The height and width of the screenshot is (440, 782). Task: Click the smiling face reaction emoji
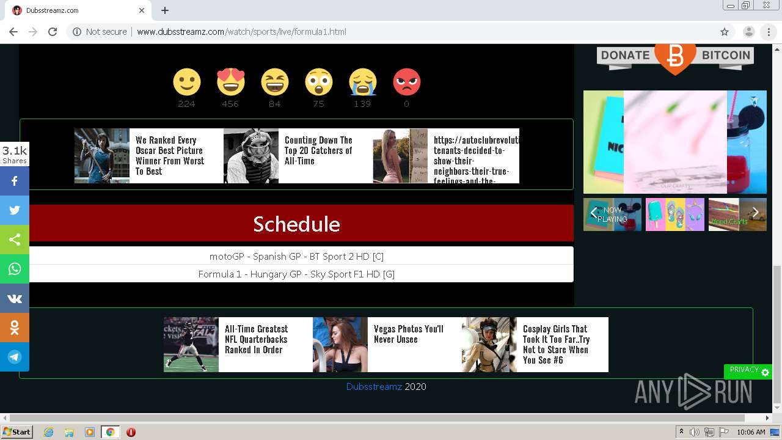pyautogui.click(x=186, y=82)
